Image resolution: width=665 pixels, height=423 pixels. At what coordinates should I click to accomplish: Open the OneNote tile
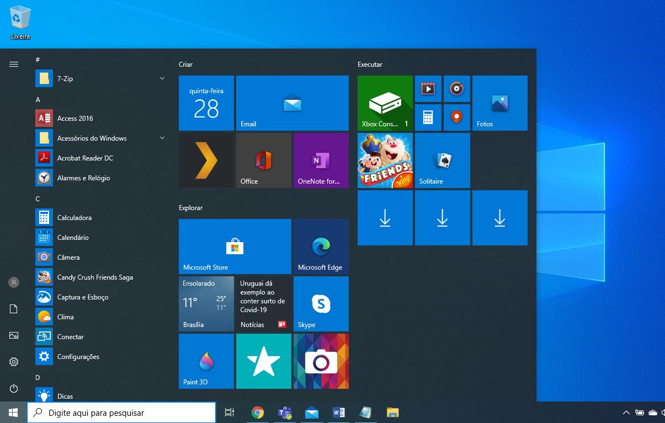click(x=321, y=160)
